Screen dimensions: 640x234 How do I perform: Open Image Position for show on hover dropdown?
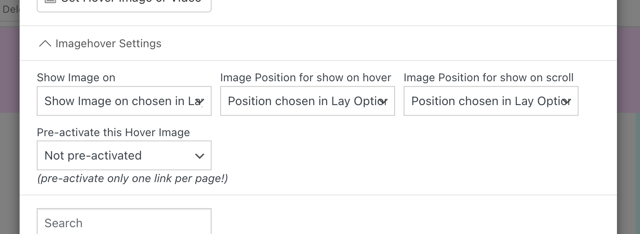click(x=307, y=101)
